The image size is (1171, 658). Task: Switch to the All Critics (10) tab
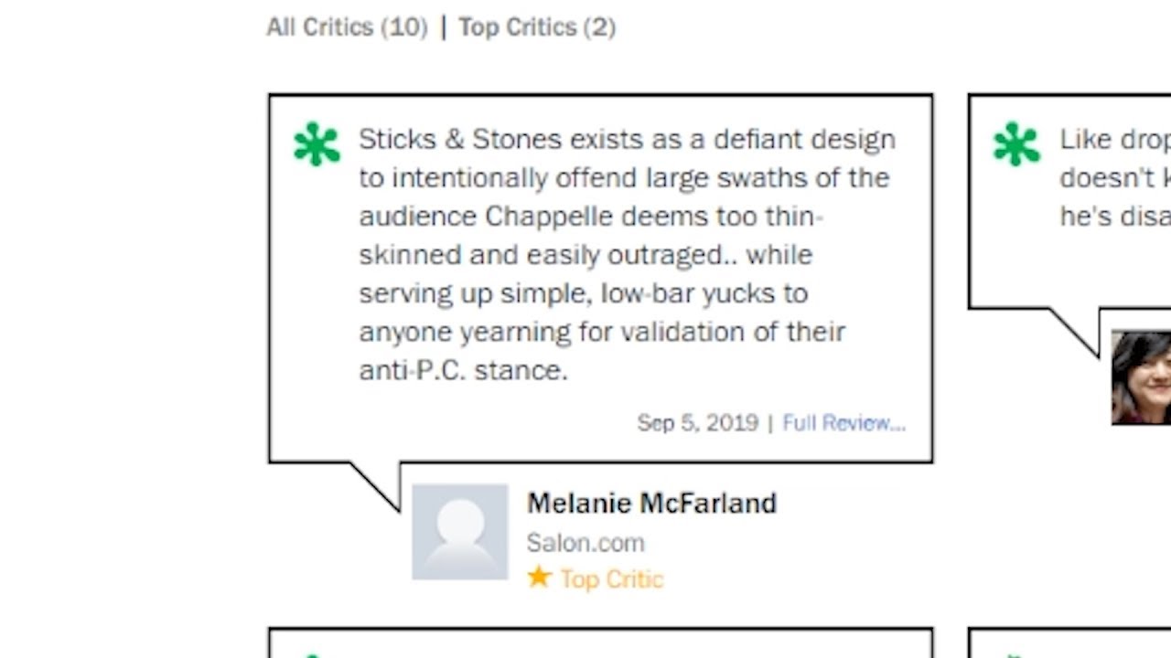pos(347,27)
